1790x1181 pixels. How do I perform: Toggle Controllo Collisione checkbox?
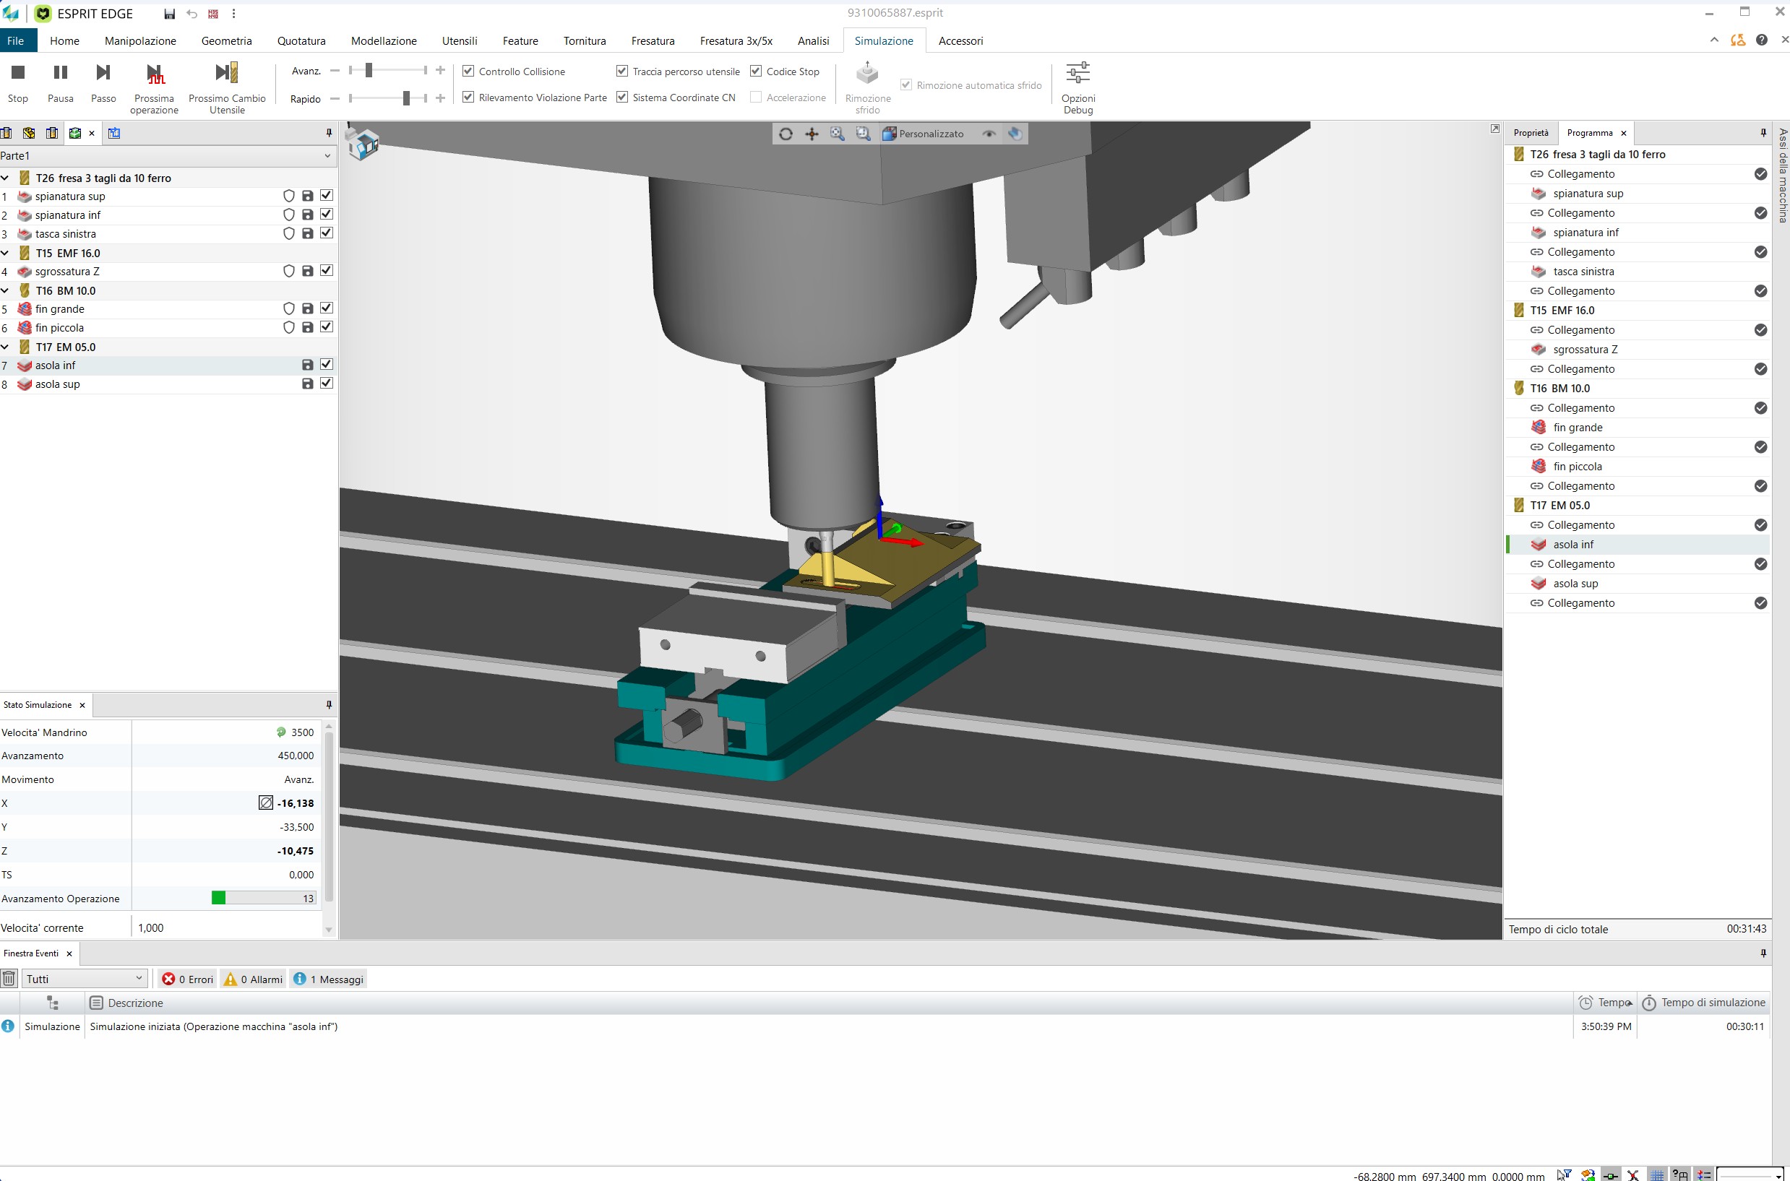coord(468,71)
